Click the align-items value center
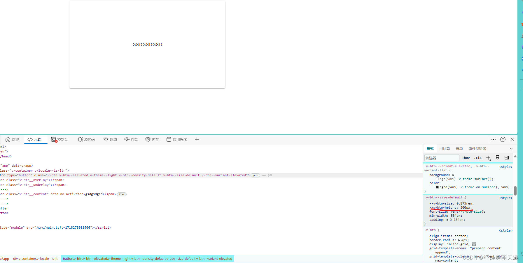Image resolution: width=523 pixels, height=263 pixels. point(460,236)
